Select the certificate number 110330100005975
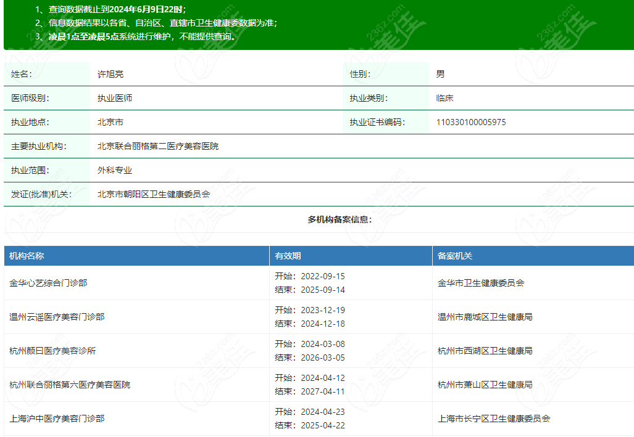Screen dimensions: 634x437 coord(470,122)
